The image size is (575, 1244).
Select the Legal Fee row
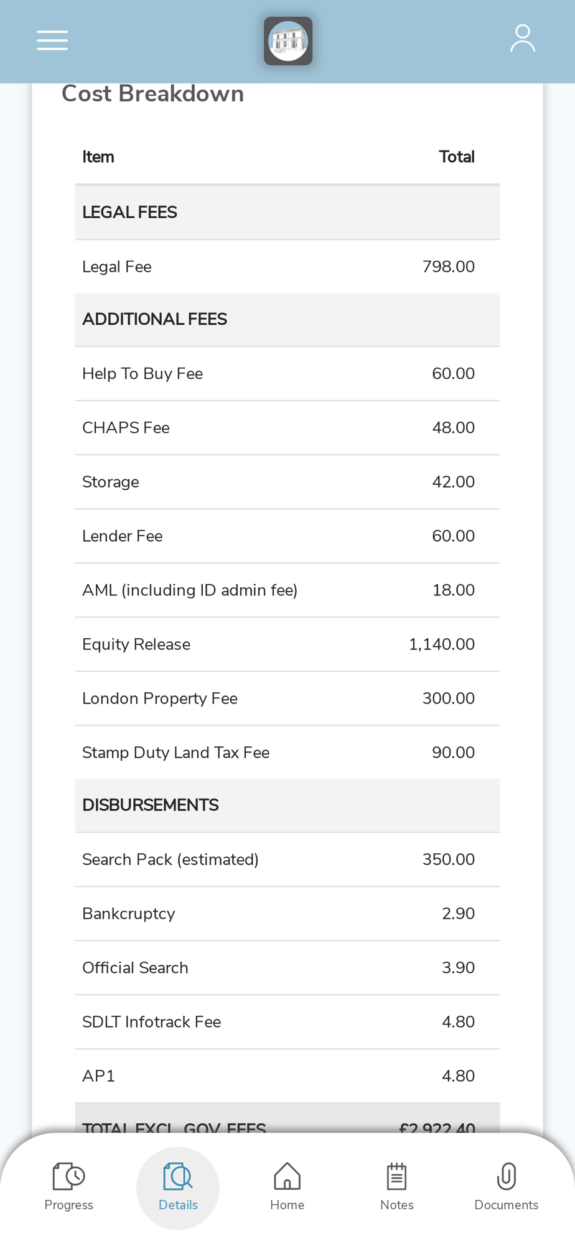coord(287,267)
